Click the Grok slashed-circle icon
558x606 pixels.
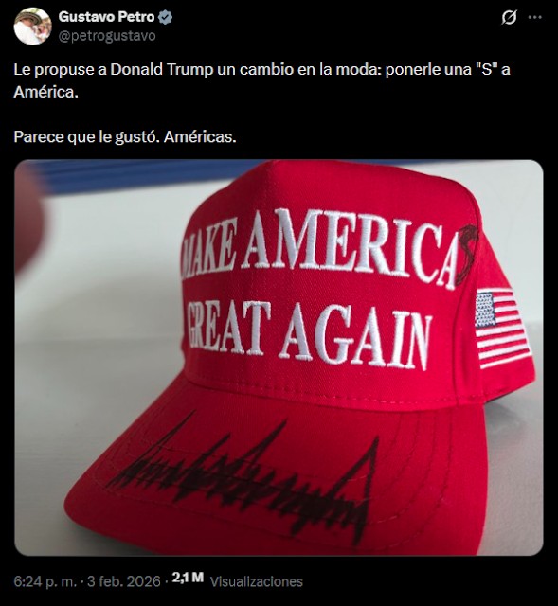[509, 17]
